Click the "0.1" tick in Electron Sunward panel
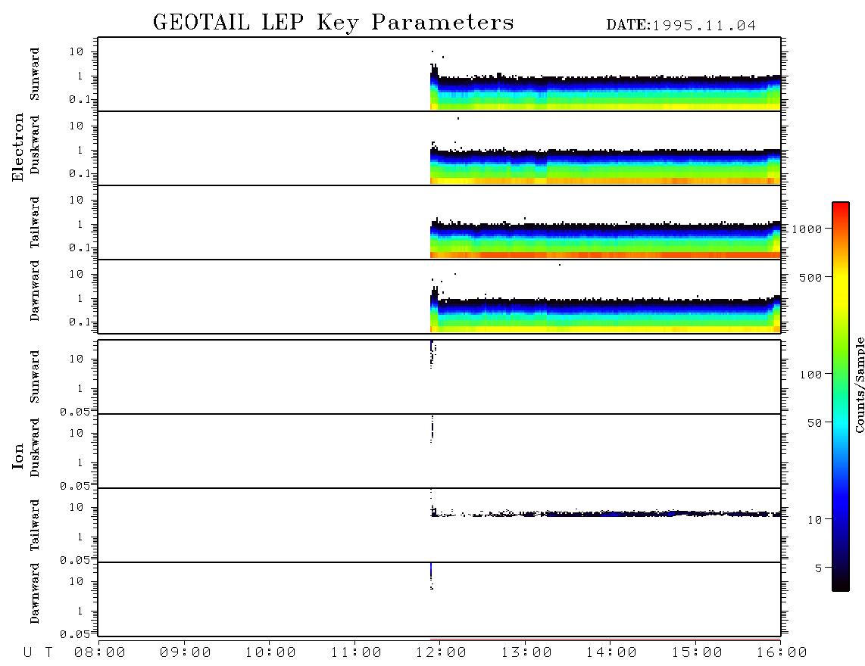This screenshot has width=865, height=666. coord(80,99)
